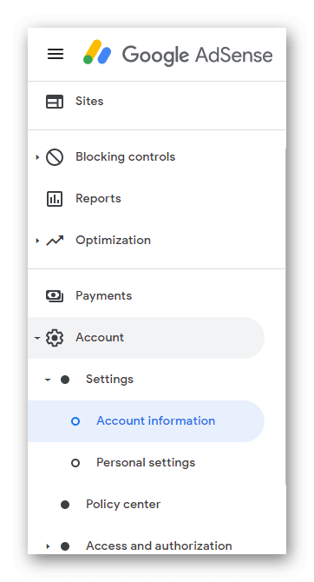Expand the Blocking controls arrow
The width and height of the screenshot is (314, 582).
(x=37, y=157)
